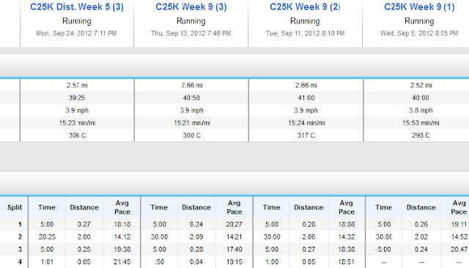
Task: Click the 15:23 min/mi pace value
Action: pyautogui.click(x=77, y=123)
